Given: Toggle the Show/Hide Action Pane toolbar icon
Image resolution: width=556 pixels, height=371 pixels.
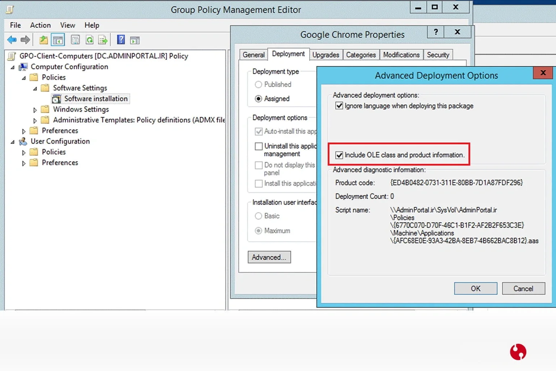Looking at the screenshot, I should [x=135, y=40].
